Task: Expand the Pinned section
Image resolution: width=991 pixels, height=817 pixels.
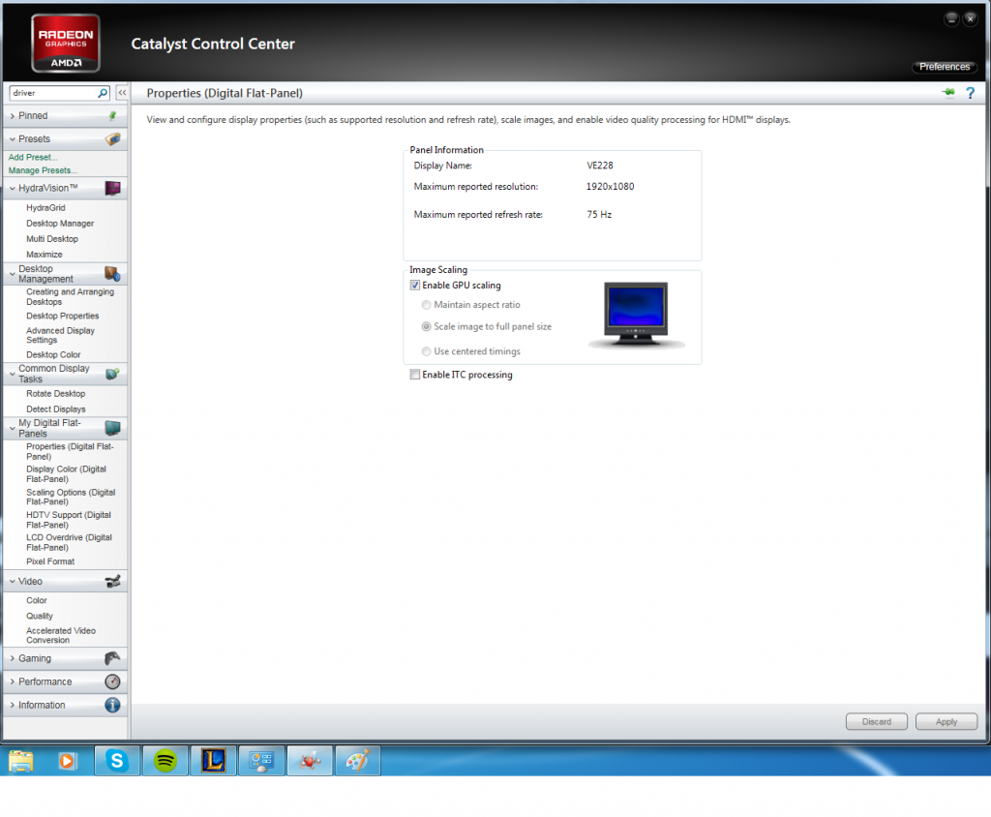Action: pos(12,116)
